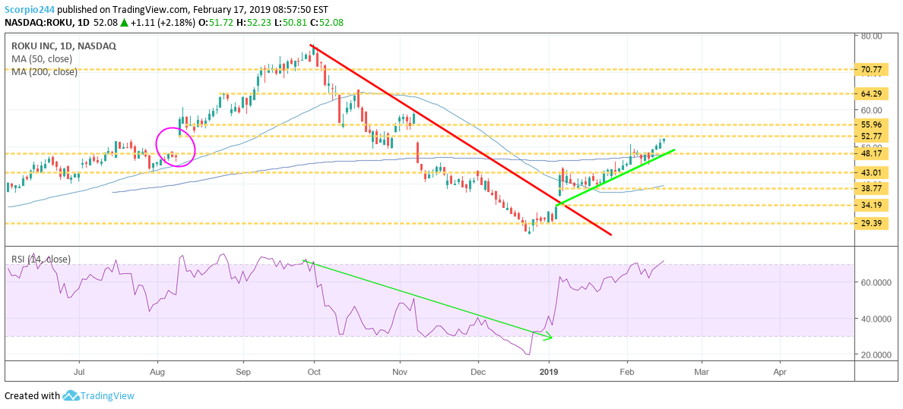Click the 29.39 price level label
Viewport: 903px width, 409px height.
click(870, 223)
